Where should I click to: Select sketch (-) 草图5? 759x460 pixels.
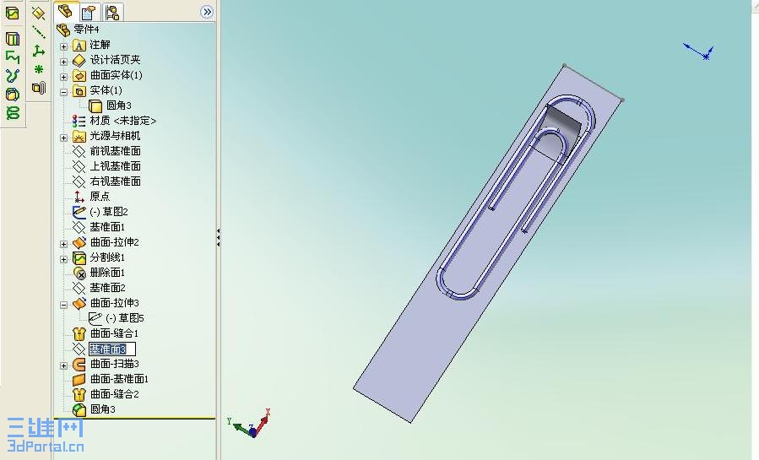tap(125, 318)
